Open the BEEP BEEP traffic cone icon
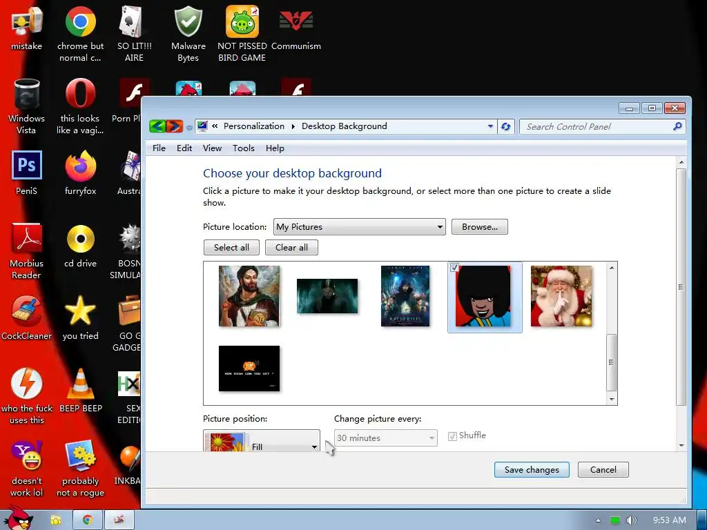 pyautogui.click(x=81, y=391)
